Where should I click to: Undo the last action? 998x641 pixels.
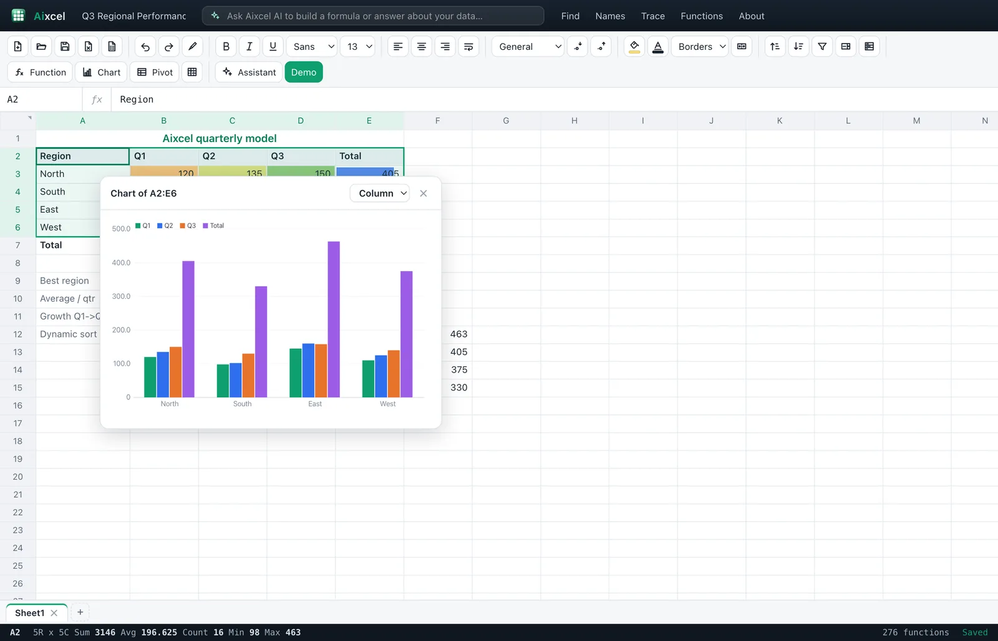click(x=145, y=47)
